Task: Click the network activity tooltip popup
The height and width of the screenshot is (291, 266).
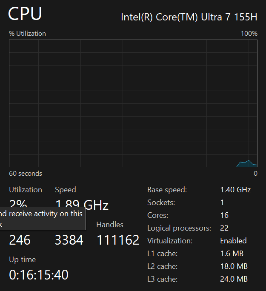Action: pos(41,218)
